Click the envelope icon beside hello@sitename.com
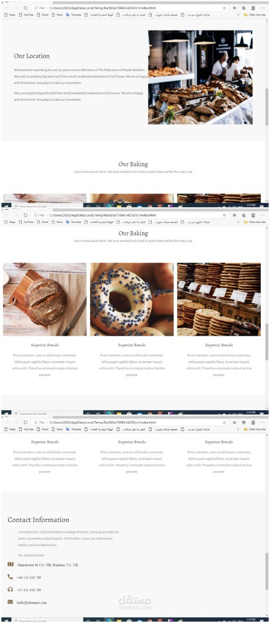This screenshot has height=623, width=270. (x=10, y=602)
